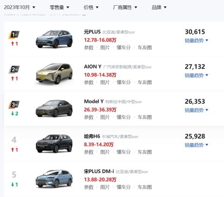Click the green down arrow for 宋PLUS DM-i
The width and height of the screenshot is (224, 197).
coord(13,184)
